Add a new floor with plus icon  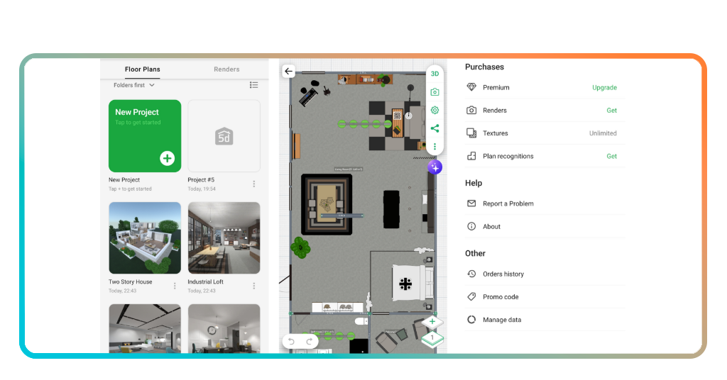(432, 322)
